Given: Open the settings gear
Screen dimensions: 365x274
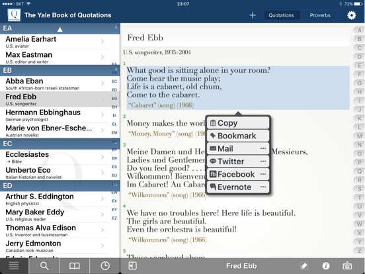Looking at the screenshot, I should tap(352, 15).
